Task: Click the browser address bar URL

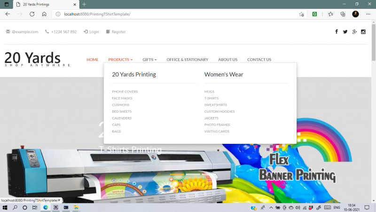Action: tap(97, 14)
